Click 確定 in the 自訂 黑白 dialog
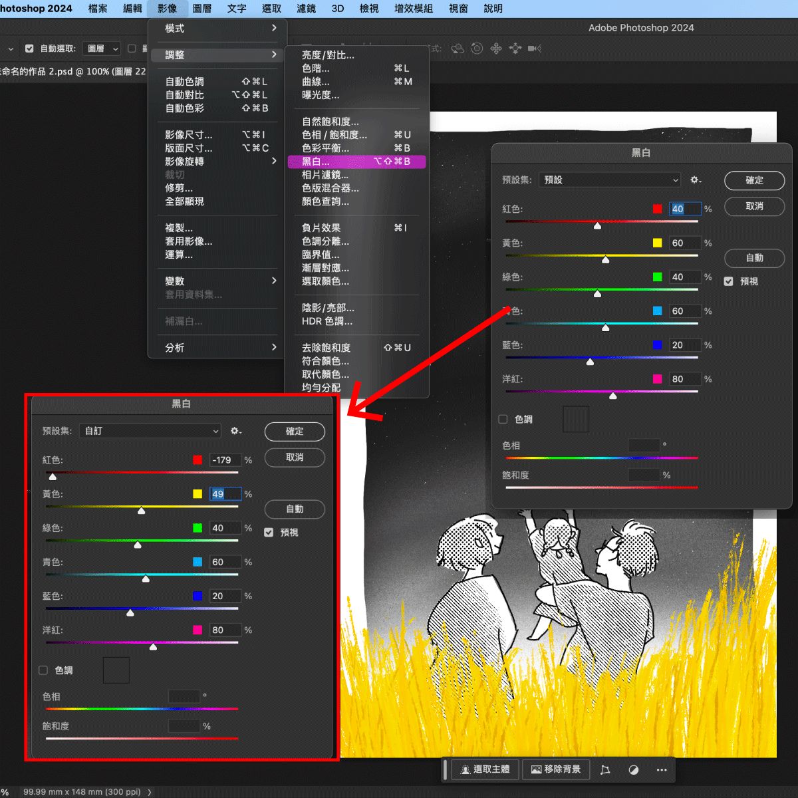This screenshot has width=798, height=798. pos(295,431)
